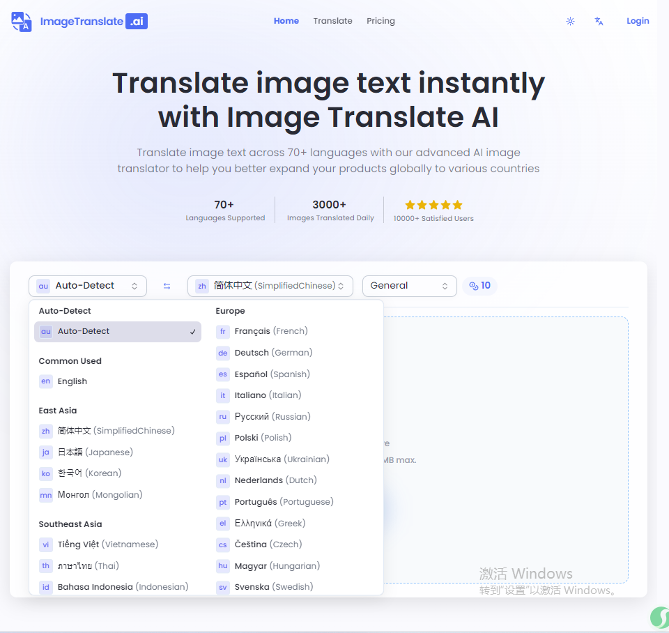669x633 pixels.
Task: Swap source and target languages
Action: point(167,286)
